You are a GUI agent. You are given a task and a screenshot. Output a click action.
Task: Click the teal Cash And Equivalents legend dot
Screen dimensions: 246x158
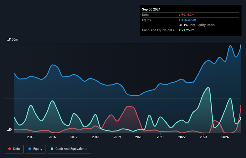[x=52, y=149]
